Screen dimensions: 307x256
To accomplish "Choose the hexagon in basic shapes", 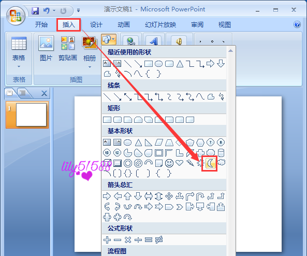I will [200, 143].
